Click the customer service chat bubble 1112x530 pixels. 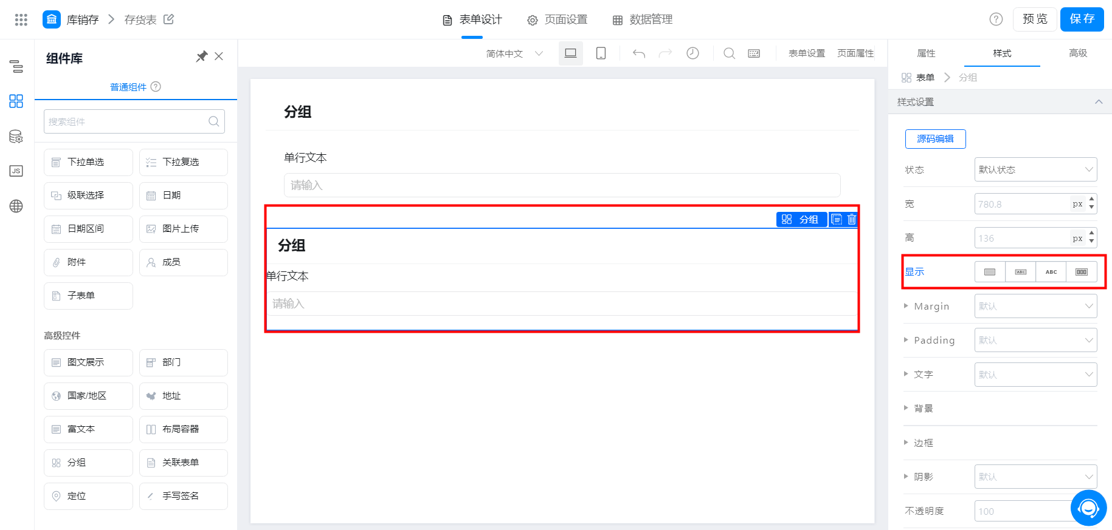point(1088,508)
